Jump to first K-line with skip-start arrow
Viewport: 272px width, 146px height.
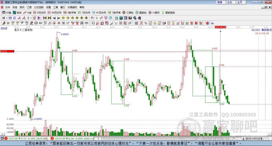tap(45, 18)
